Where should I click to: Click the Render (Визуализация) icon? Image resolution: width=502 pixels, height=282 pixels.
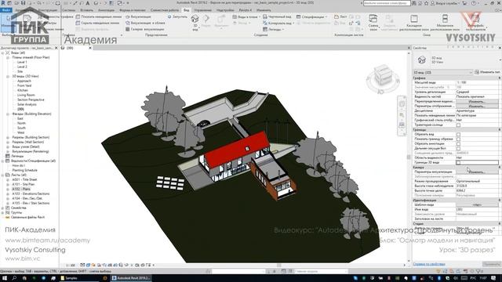[x=128, y=16]
